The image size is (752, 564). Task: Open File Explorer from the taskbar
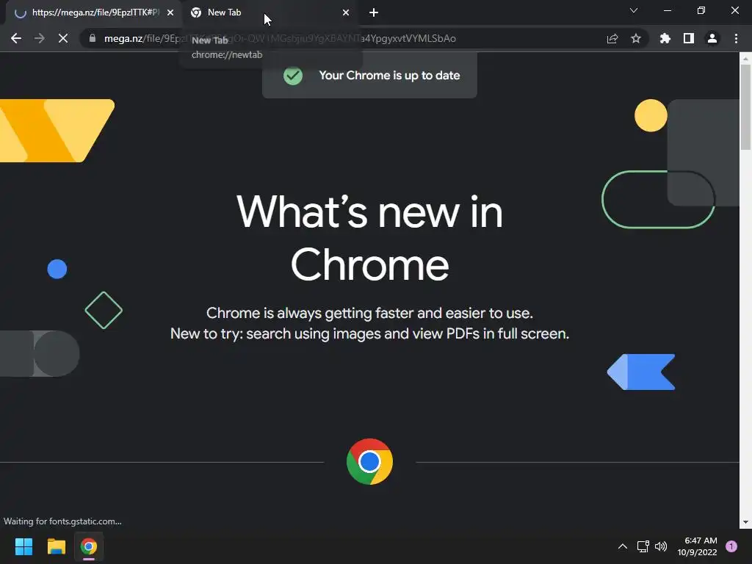tap(56, 546)
